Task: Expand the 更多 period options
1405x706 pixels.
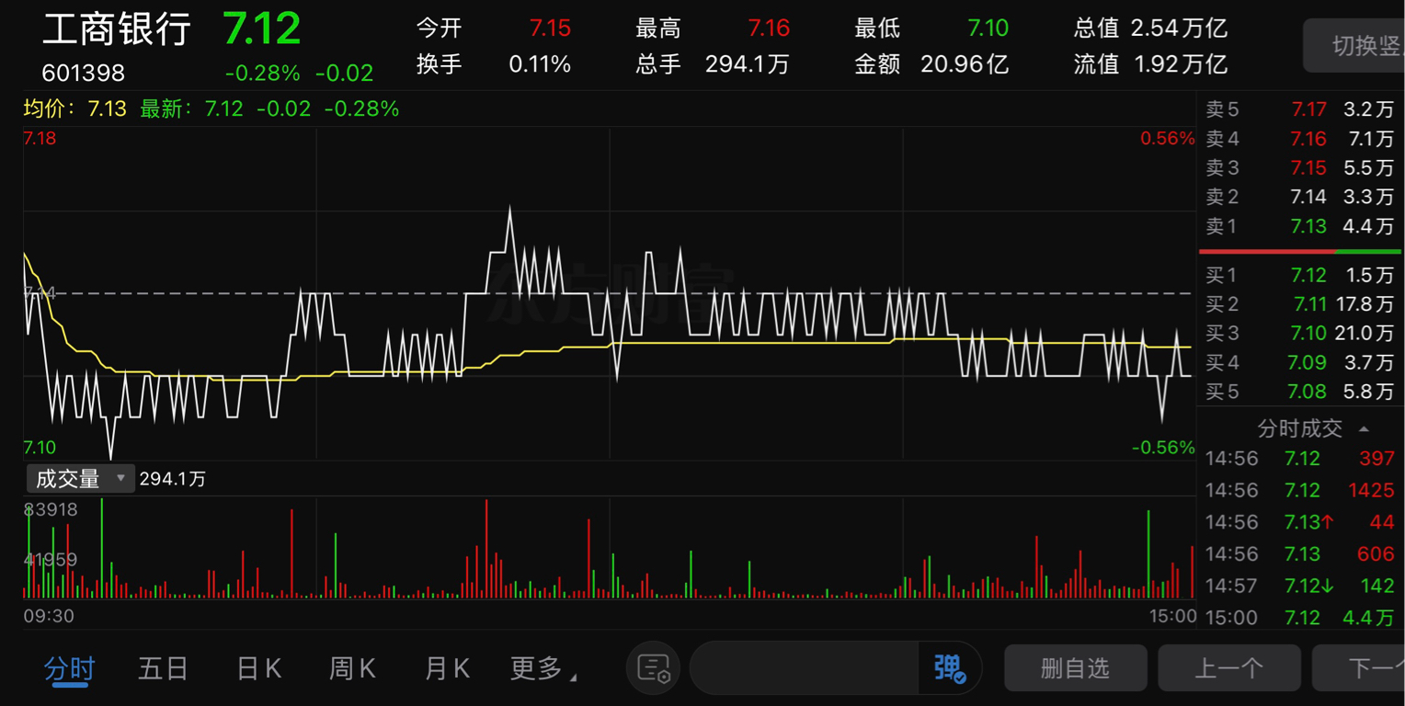Action: click(543, 668)
